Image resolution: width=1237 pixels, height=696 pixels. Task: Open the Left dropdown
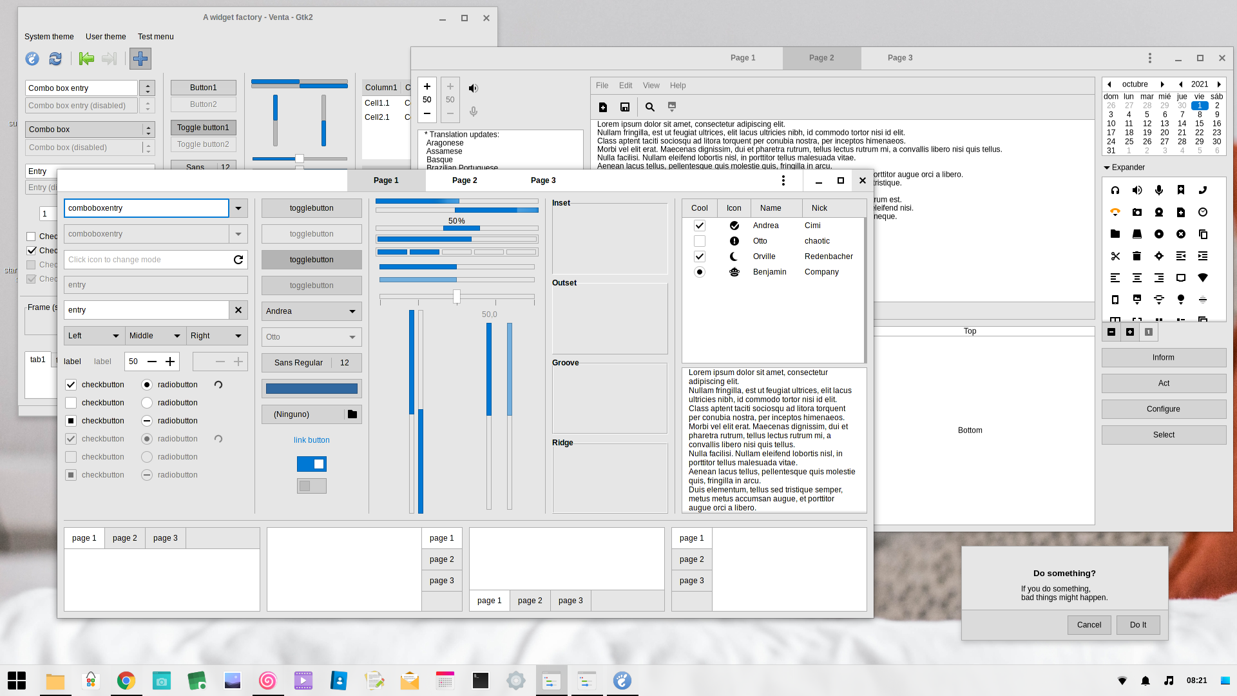[x=94, y=336]
